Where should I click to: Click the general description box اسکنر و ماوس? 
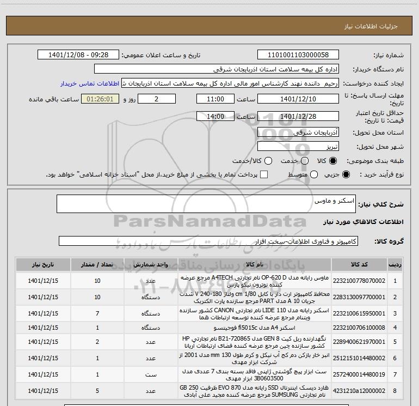206,204
